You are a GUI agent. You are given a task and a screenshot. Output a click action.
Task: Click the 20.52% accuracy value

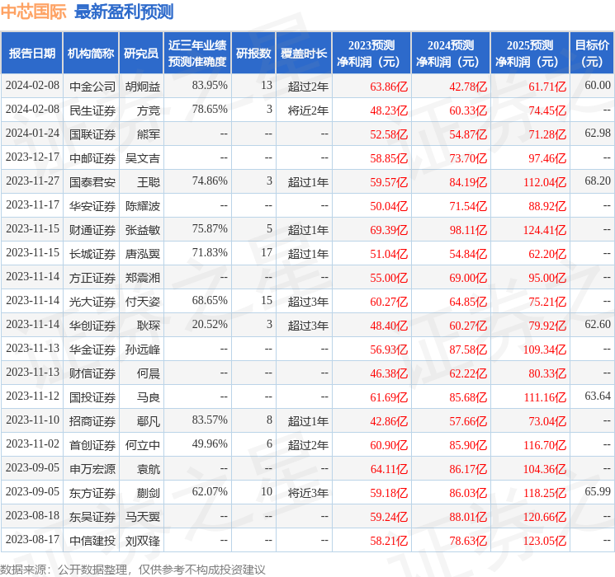tap(210, 324)
